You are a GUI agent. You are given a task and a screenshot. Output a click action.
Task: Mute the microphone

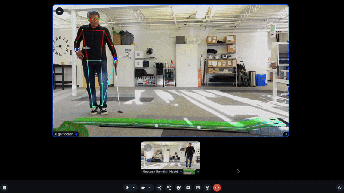[127, 187]
